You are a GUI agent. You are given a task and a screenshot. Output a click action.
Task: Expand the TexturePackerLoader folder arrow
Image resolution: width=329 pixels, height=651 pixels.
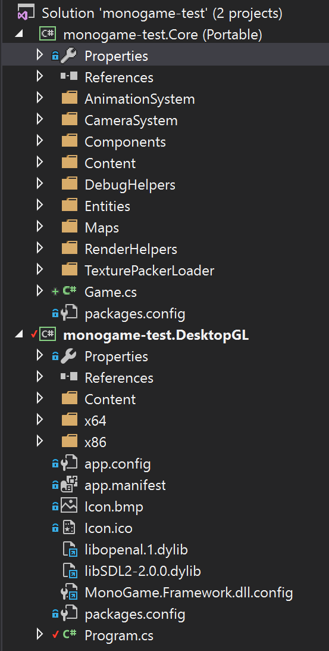coord(39,270)
